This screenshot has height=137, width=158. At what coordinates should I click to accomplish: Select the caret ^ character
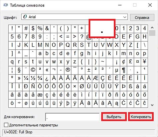[x=19, y=54]
